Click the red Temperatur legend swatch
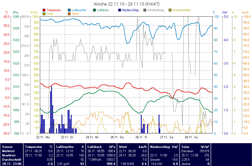This screenshot has width=252, height=166. [x=44, y=10]
